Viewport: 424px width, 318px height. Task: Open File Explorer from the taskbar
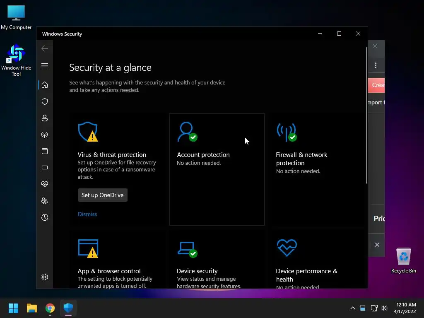tap(31, 308)
